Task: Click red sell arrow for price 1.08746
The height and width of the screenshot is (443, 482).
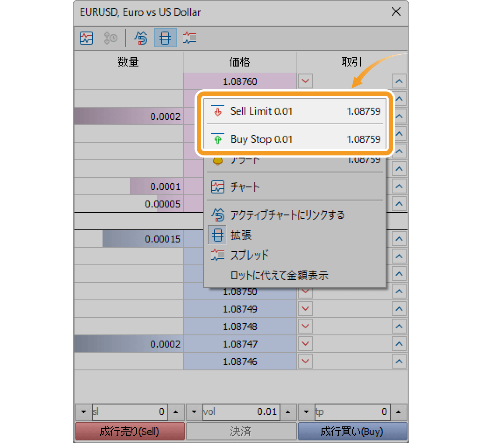Action: click(305, 361)
